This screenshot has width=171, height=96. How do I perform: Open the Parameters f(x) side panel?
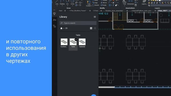click(x=55, y=20)
